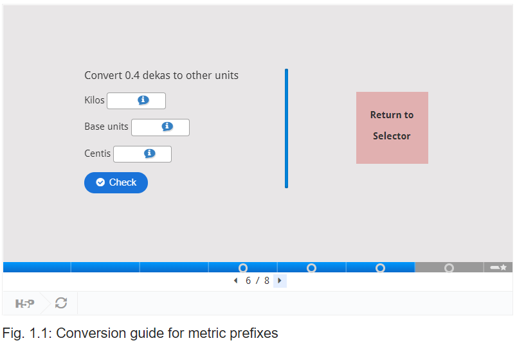
Task: Jump to first slide progress segment
Action: [37, 267]
